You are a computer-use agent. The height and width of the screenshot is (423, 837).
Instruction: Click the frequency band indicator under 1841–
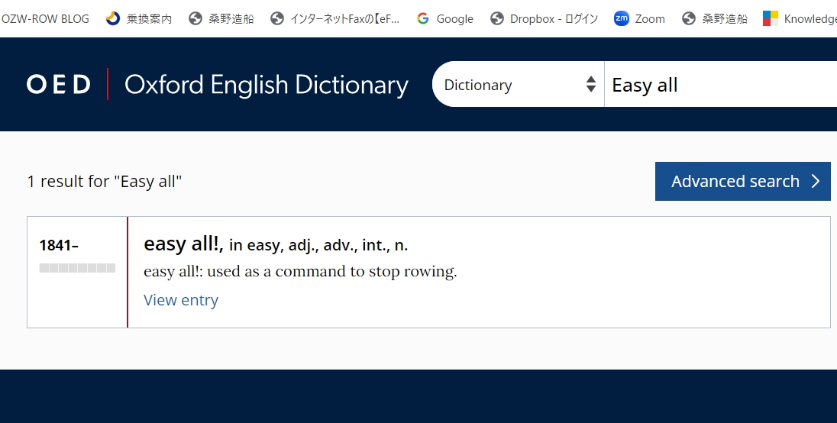point(77,268)
